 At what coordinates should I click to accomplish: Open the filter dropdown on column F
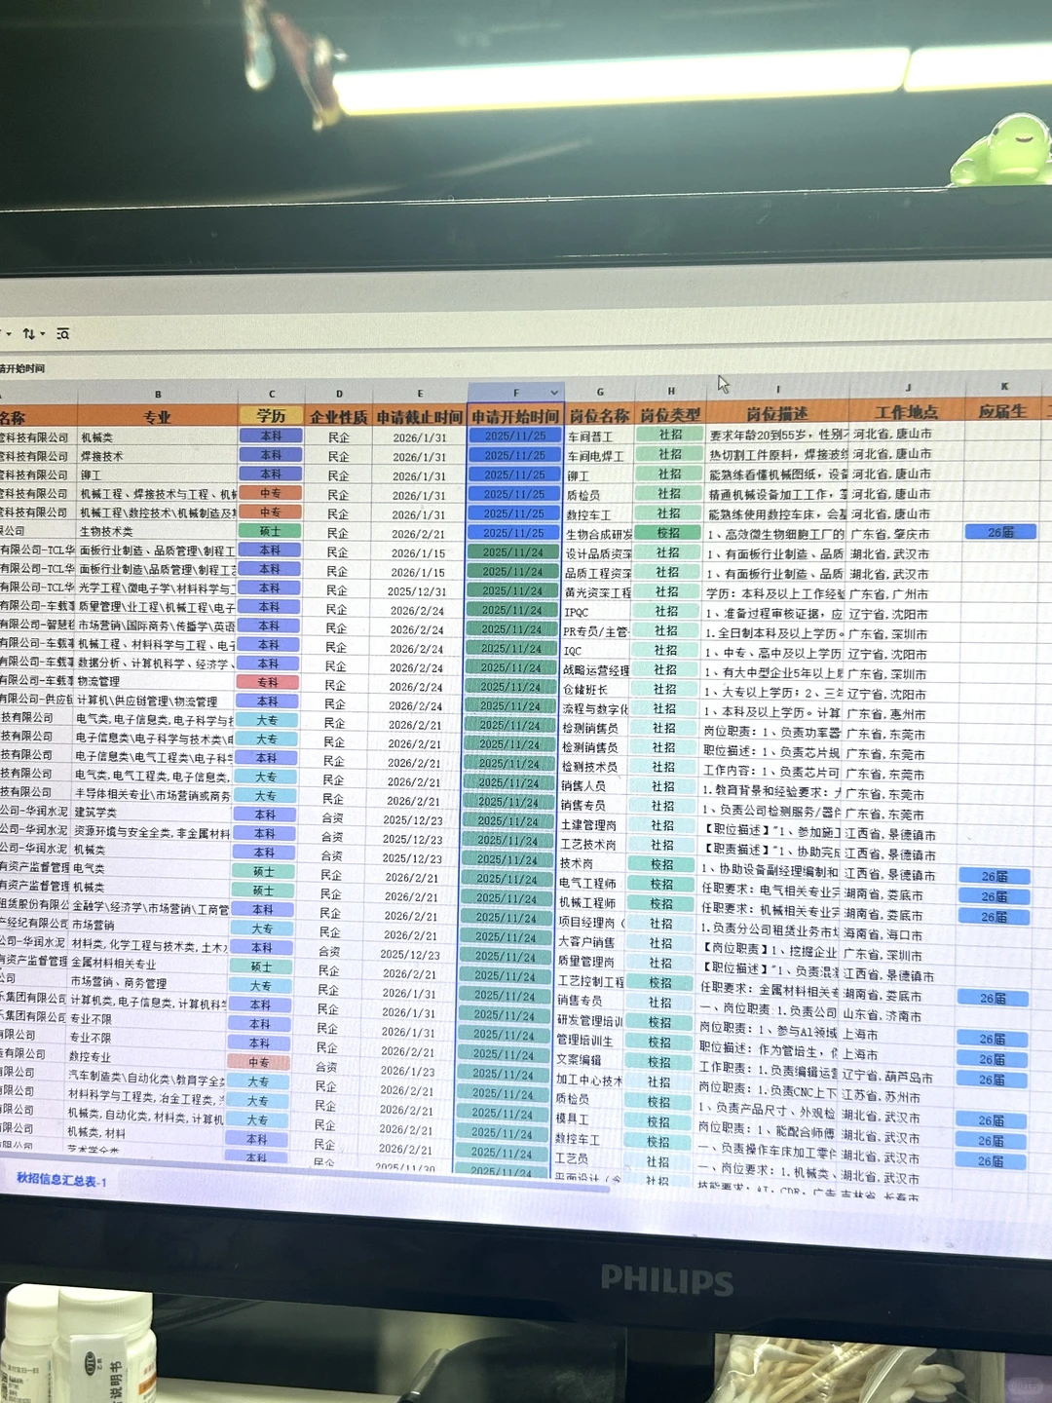pyautogui.click(x=554, y=392)
